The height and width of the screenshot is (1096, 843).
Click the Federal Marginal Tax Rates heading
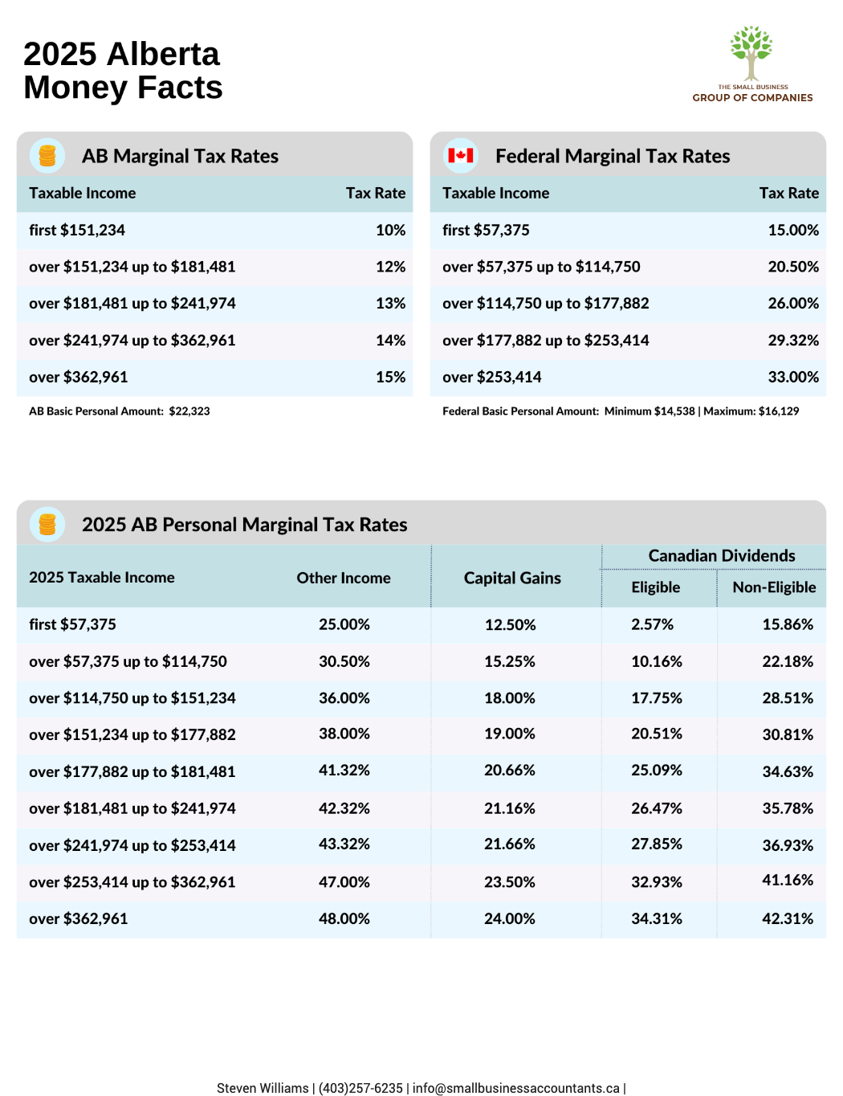tap(613, 156)
